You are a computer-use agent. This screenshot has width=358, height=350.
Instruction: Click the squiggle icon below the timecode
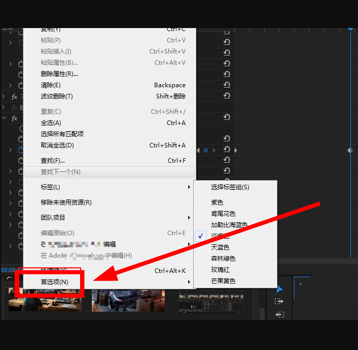click(x=9, y=278)
